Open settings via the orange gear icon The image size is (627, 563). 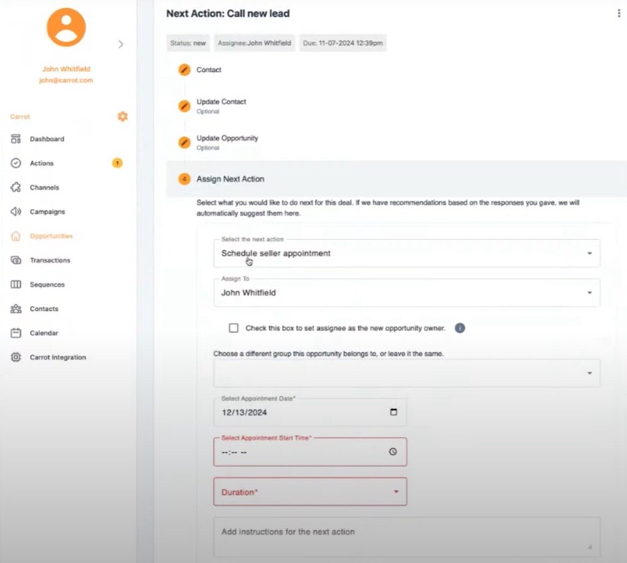tap(122, 116)
